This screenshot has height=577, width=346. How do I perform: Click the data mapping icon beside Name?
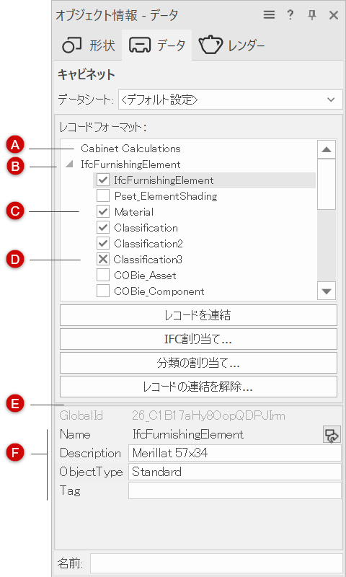pyautogui.click(x=332, y=435)
